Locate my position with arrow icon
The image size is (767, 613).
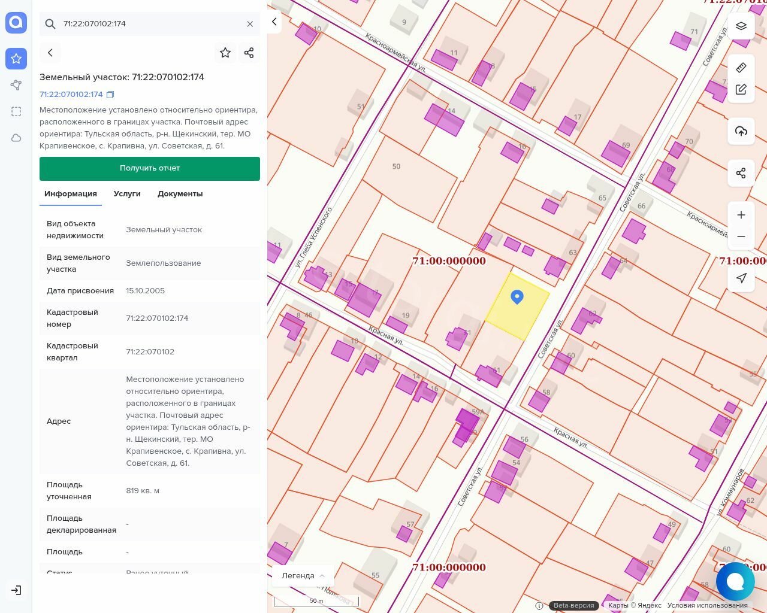pyautogui.click(x=741, y=278)
